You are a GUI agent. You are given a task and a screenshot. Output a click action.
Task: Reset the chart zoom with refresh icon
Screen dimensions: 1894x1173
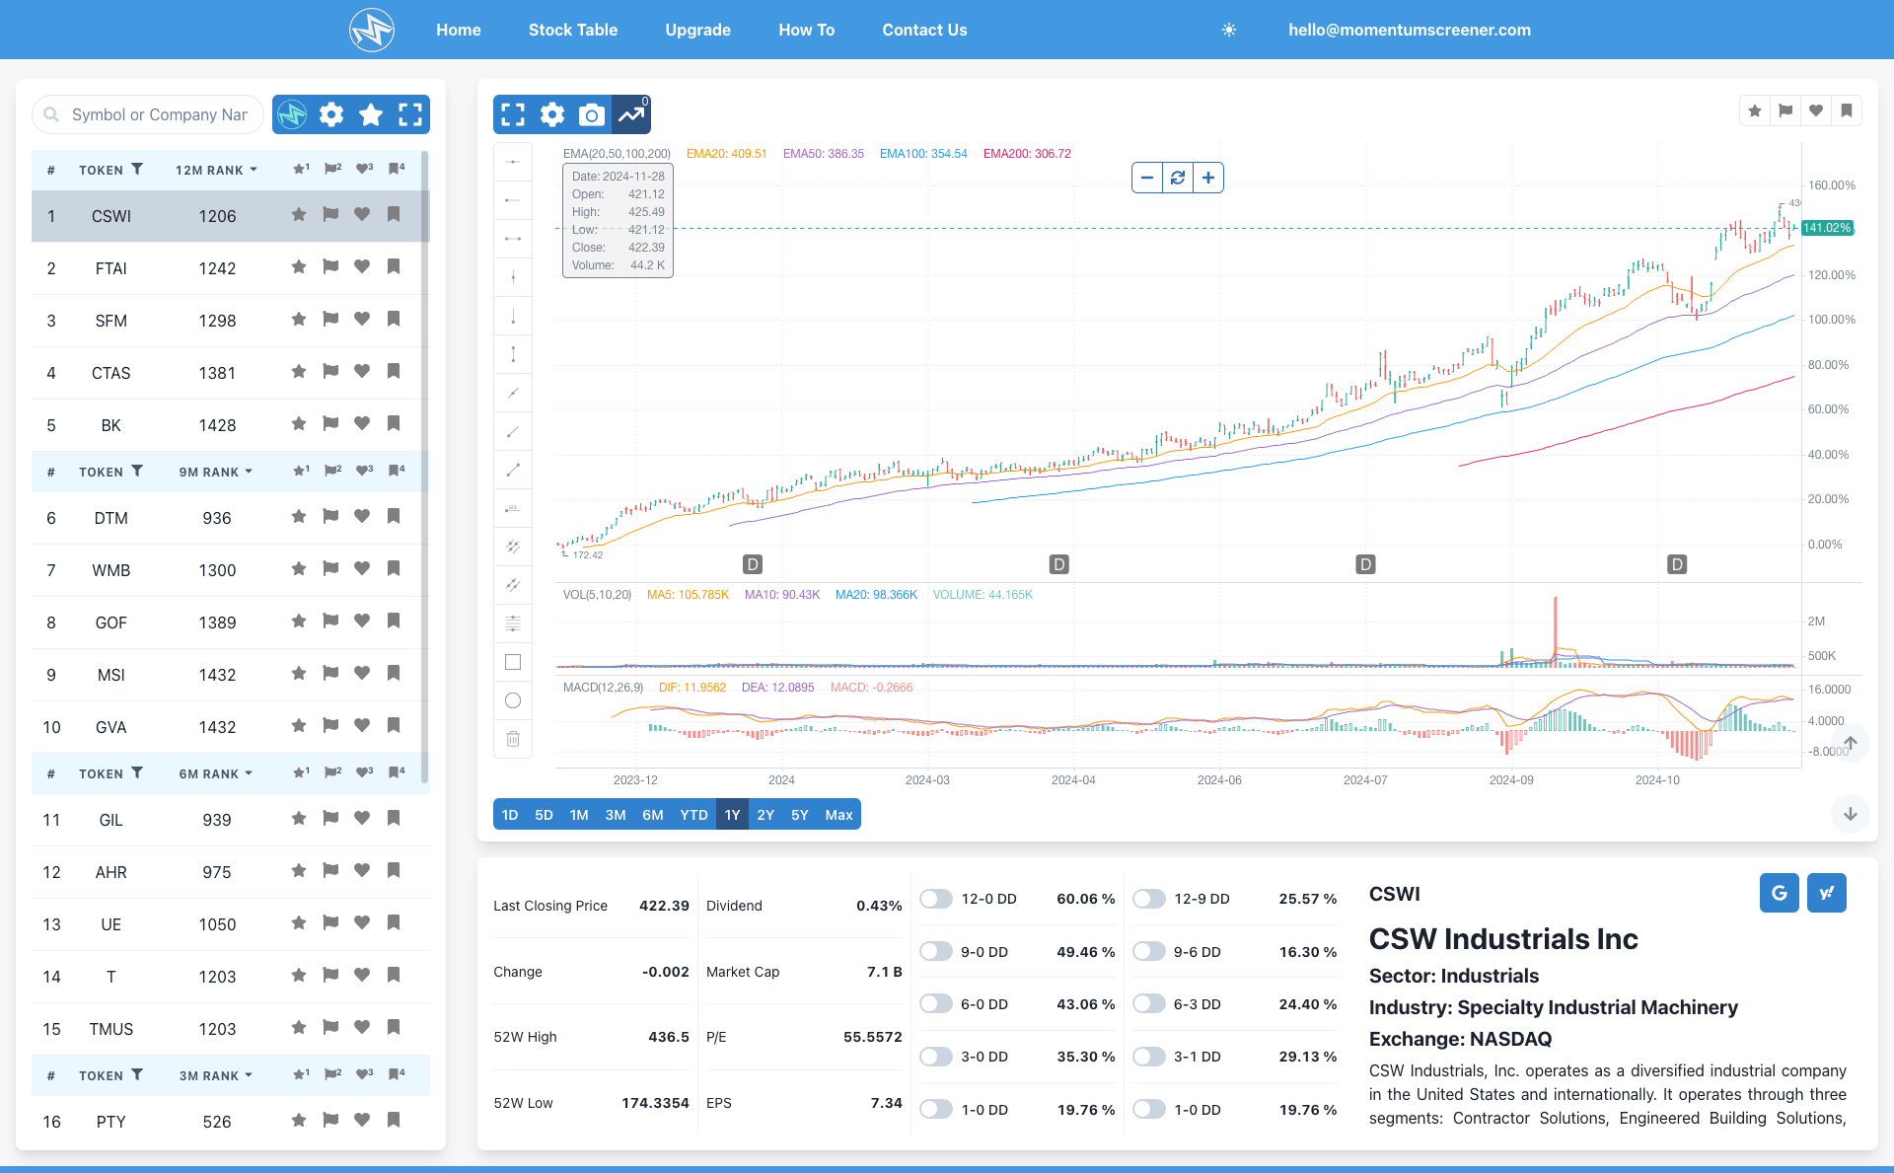(1178, 178)
